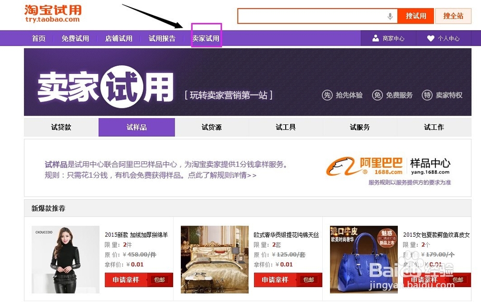Viewport: 481px width, 302px height.
Task: Open the 店铺试用 nav item
Action: click(x=119, y=38)
